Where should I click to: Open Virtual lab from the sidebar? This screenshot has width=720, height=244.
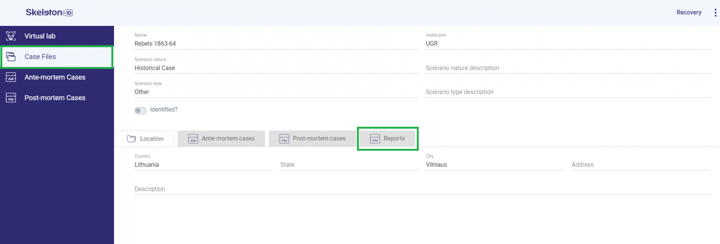pos(40,36)
